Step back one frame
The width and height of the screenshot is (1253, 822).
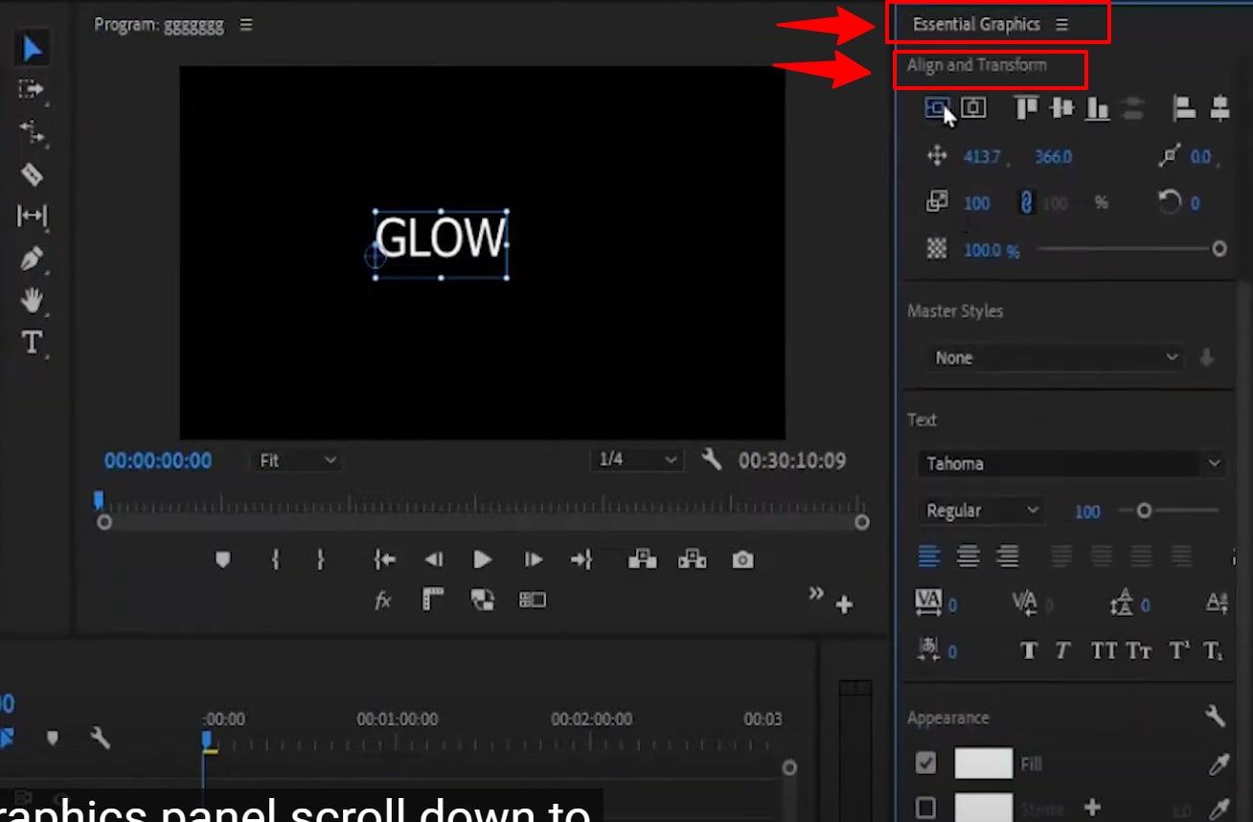(x=434, y=560)
